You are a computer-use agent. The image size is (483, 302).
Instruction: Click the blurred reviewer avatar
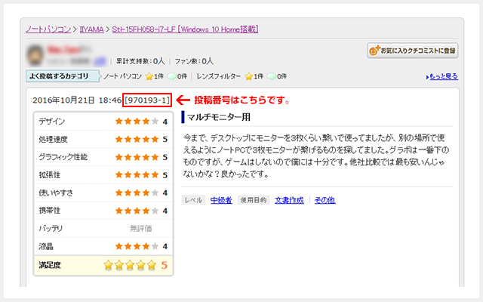[x=35, y=55]
